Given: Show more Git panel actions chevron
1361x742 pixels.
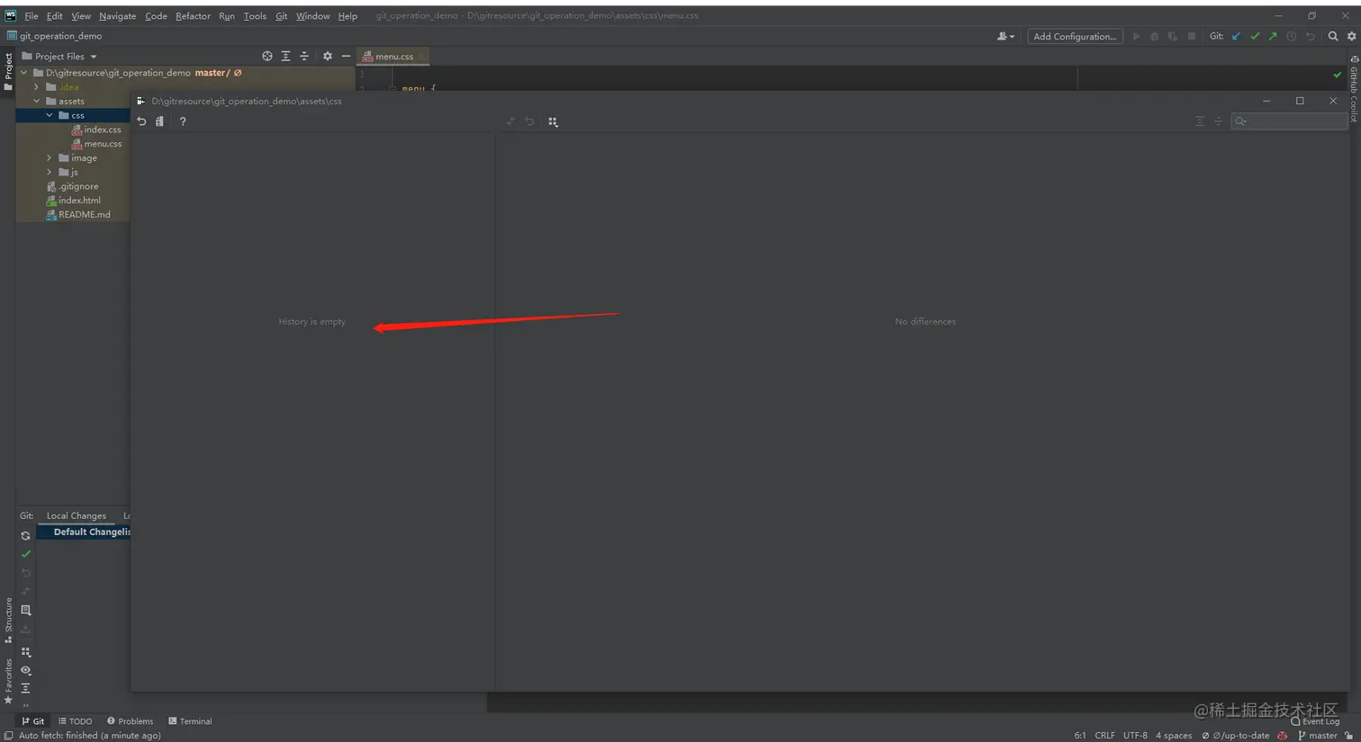Looking at the screenshot, I should [x=25, y=706].
